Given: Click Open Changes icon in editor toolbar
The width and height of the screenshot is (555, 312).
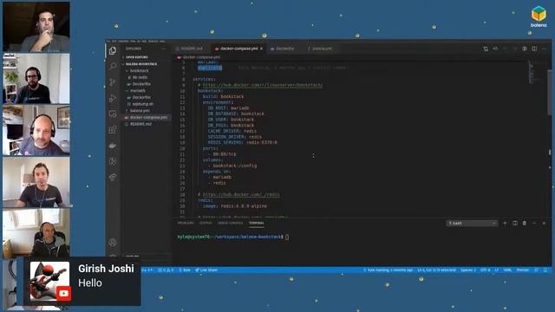Looking at the screenshot, I should (x=486, y=49).
